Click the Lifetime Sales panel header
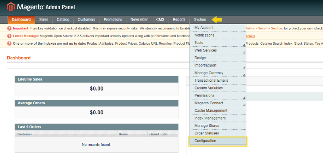The width and height of the screenshot is (323, 155). (x=96, y=79)
